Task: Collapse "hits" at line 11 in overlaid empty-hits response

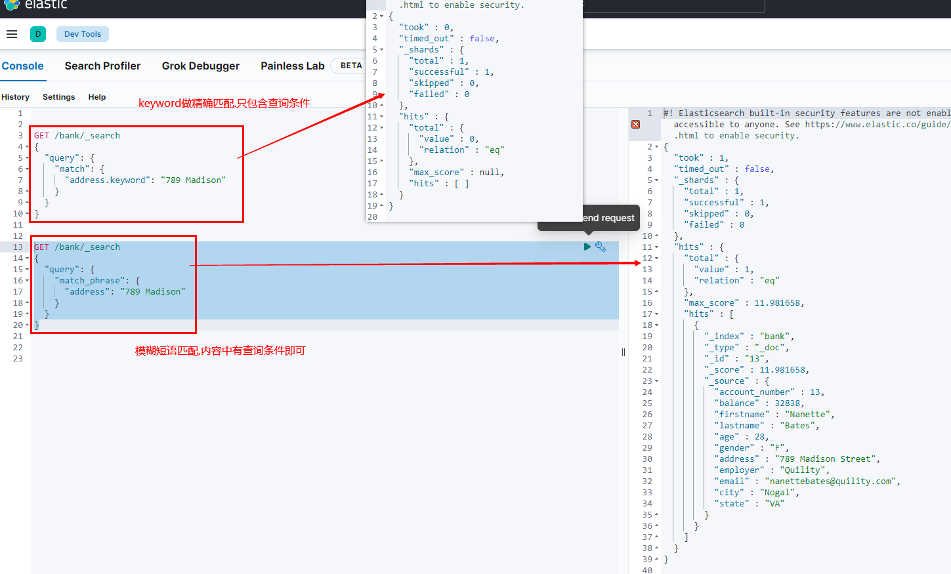Action: 382,117
